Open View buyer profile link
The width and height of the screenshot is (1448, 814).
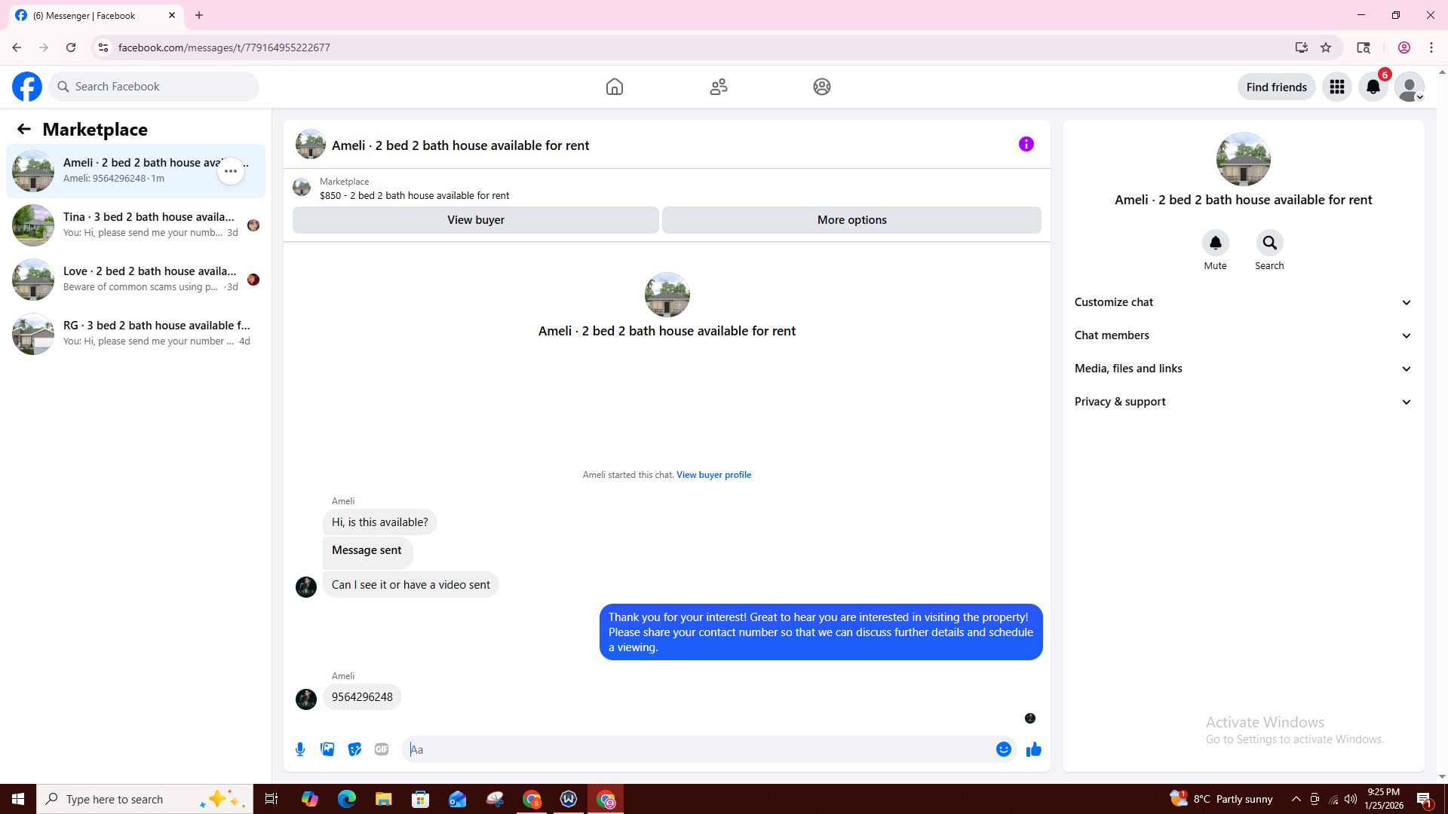[x=713, y=475]
